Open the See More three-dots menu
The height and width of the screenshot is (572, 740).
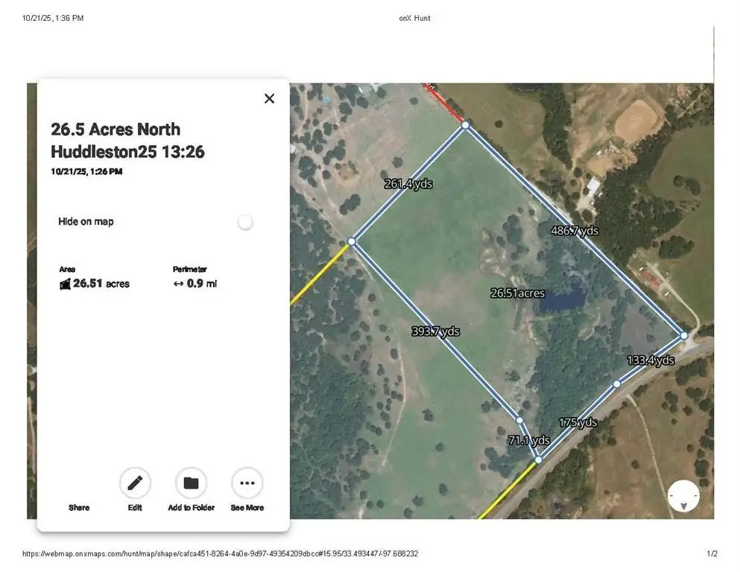247,483
